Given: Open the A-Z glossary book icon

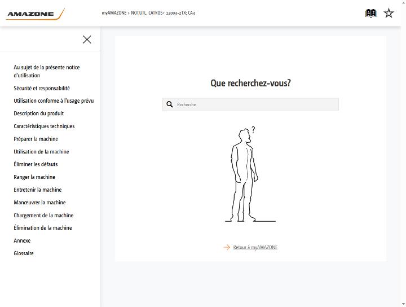Looking at the screenshot, I should 370,13.
